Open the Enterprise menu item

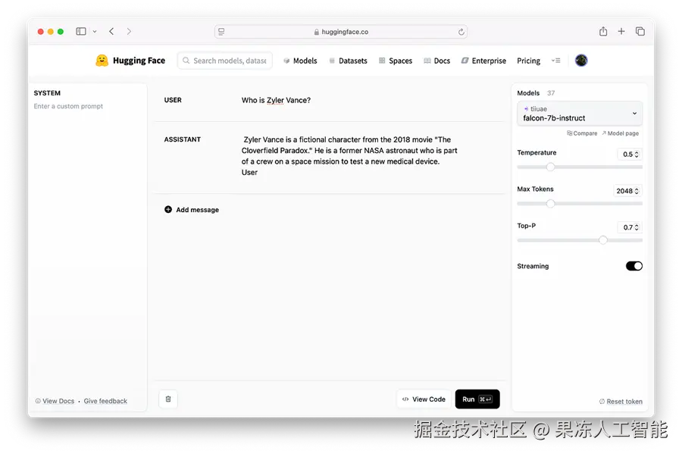483,61
